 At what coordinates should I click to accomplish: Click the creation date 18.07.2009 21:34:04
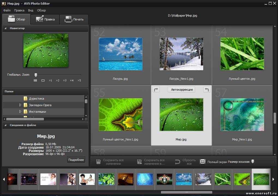click(x=60, y=147)
